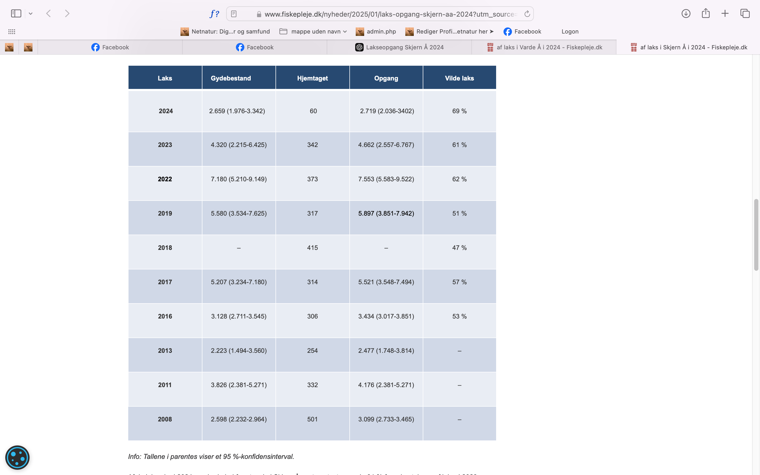Click the address bar URL field
Image resolution: width=760 pixels, height=475 pixels.
click(x=389, y=14)
